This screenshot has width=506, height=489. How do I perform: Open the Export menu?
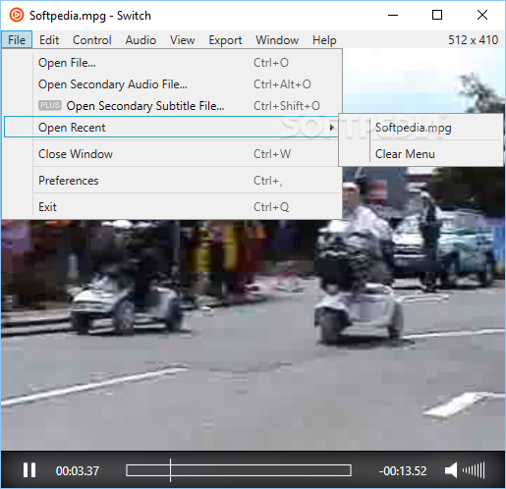coord(225,40)
